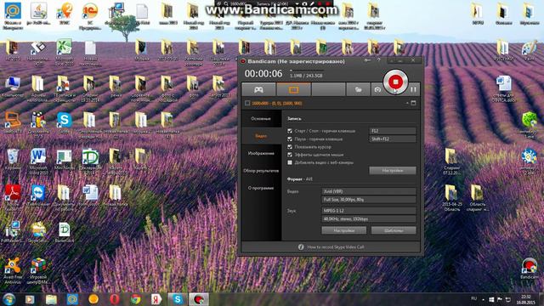Open Opera from the taskbar

115,299
